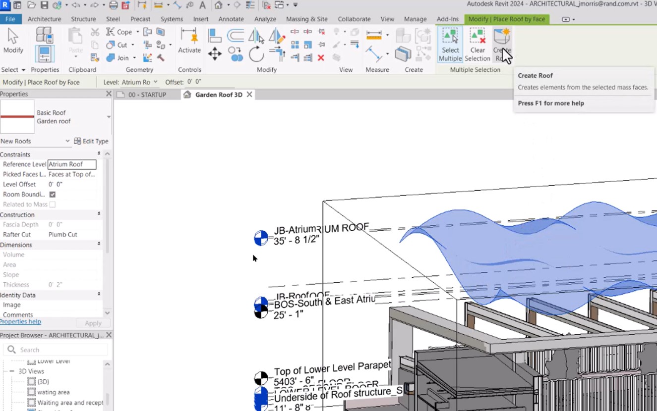Collapse the Identity Data section
The width and height of the screenshot is (657, 411).
pyautogui.click(x=99, y=295)
